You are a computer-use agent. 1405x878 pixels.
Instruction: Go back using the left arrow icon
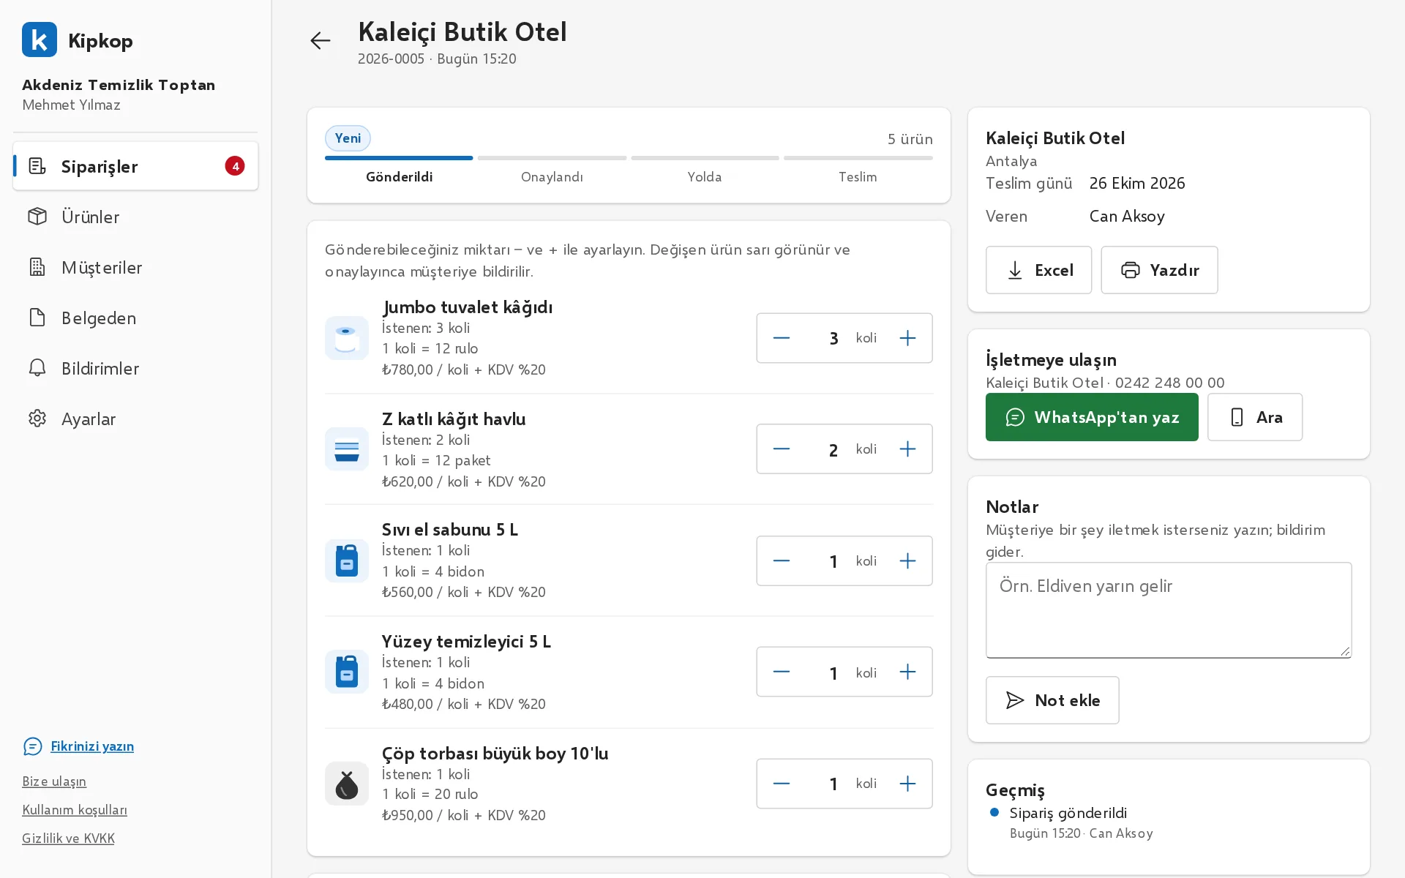tap(321, 40)
